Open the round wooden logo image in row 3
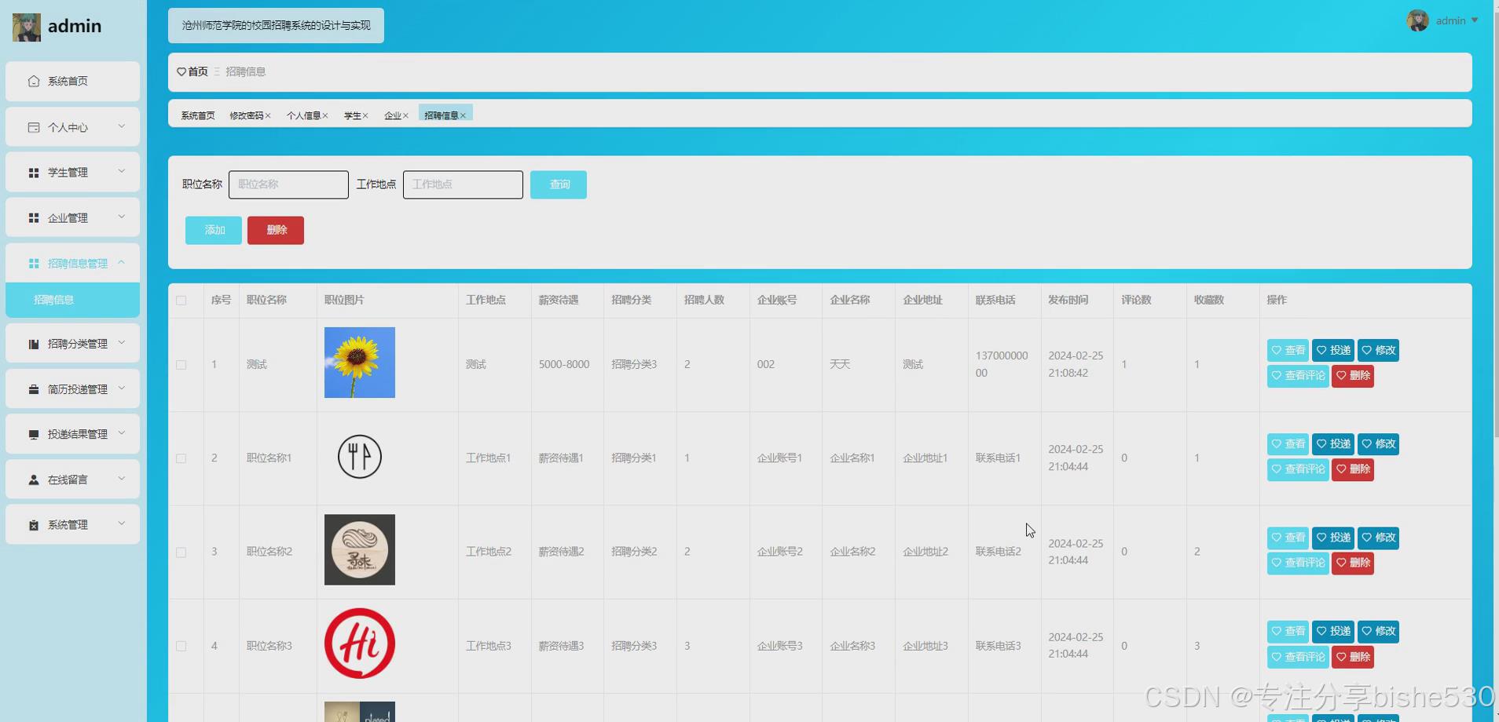The image size is (1499, 722). pyautogui.click(x=360, y=550)
